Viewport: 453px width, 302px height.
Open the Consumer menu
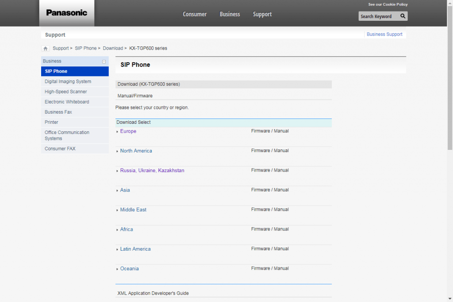pos(195,14)
